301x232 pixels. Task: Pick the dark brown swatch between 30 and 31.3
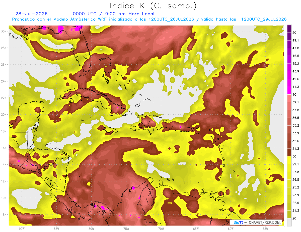pyautogui.click(x=289, y=152)
